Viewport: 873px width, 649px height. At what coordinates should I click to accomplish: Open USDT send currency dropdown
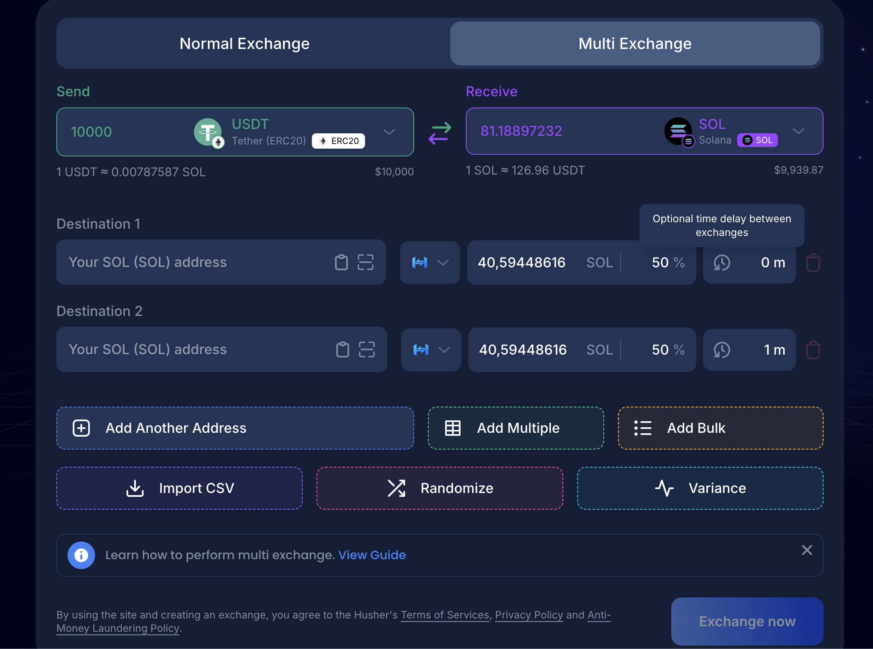coord(389,132)
